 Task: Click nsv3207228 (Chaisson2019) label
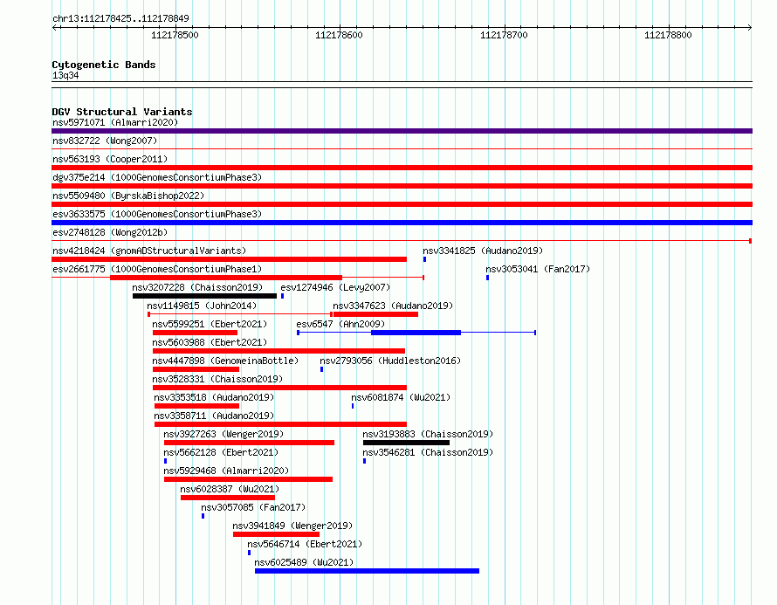pos(197,287)
